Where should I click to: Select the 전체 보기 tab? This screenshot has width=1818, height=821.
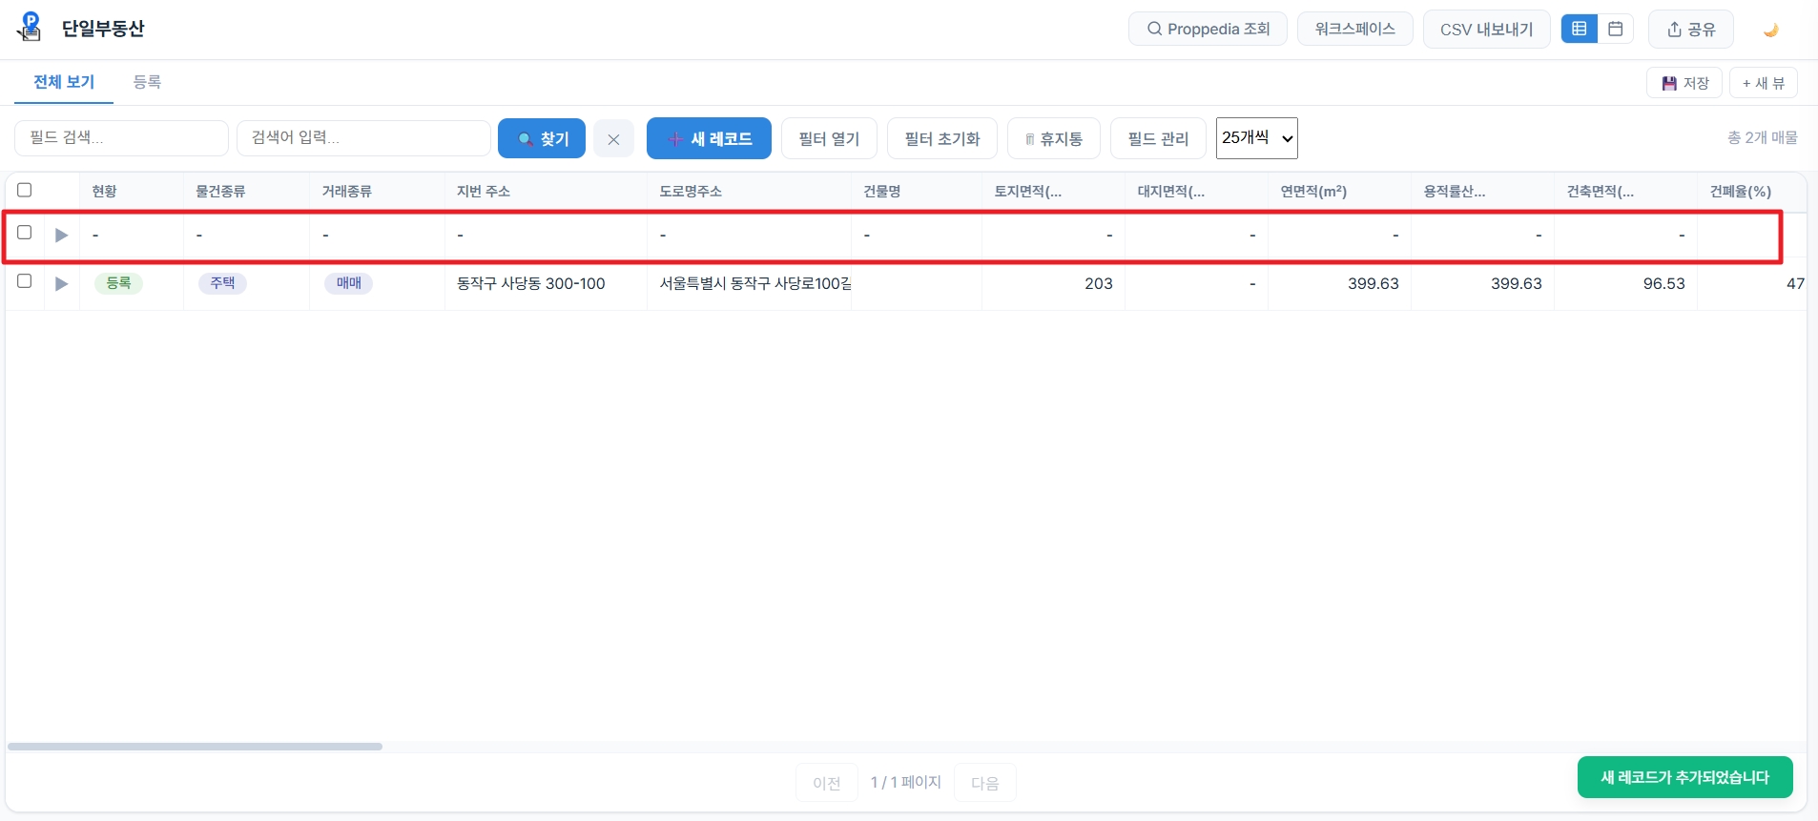64,82
